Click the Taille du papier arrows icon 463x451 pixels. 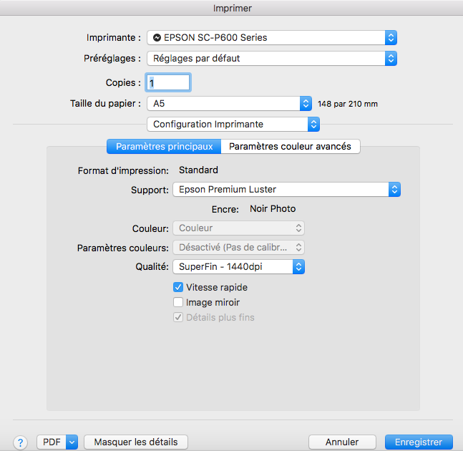(306, 104)
